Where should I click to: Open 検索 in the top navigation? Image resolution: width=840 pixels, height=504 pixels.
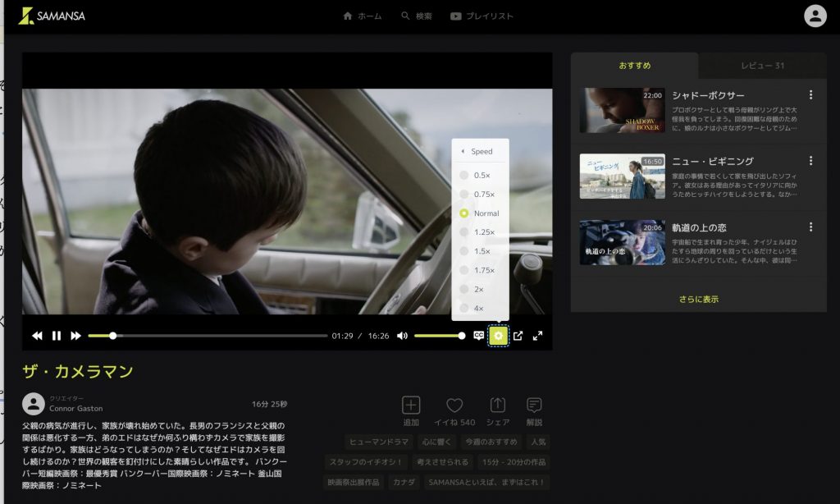click(x=417, y=15)
